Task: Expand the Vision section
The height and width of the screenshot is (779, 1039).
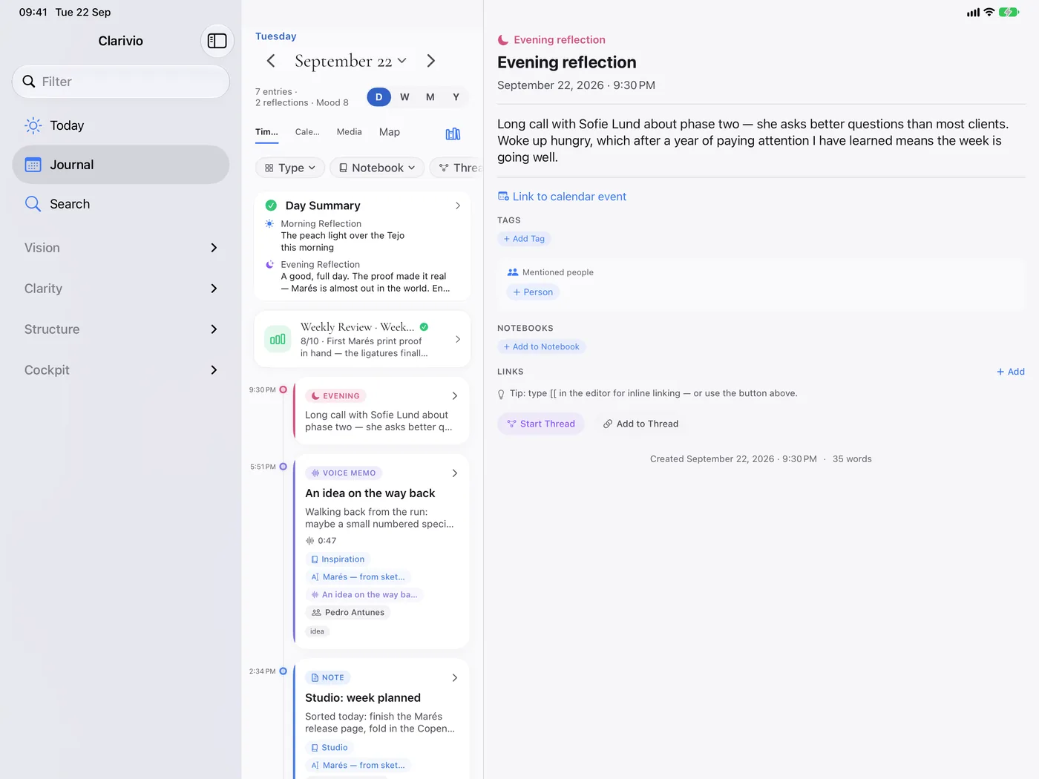Action: click(121, 248)
